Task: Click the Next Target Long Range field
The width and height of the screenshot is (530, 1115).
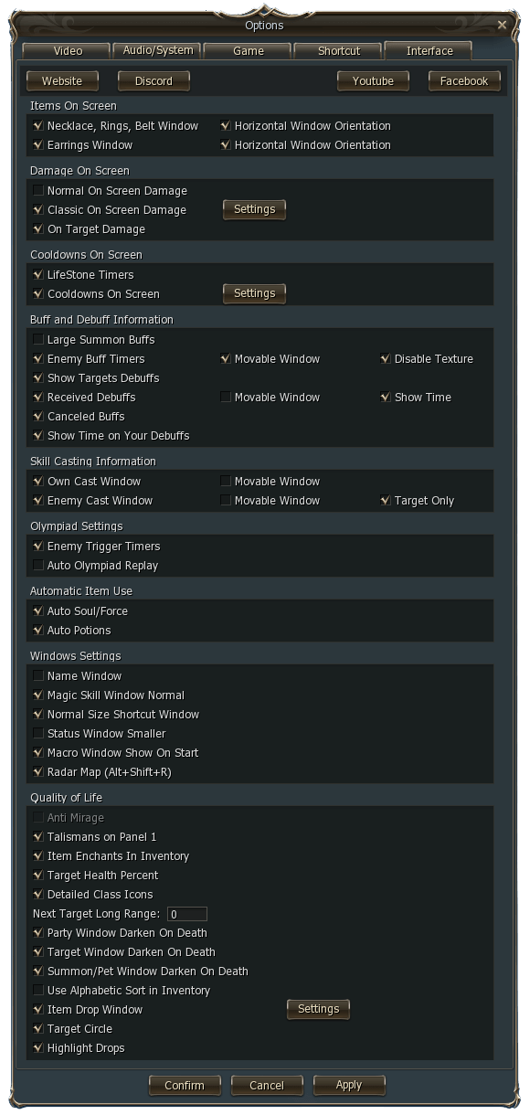Action: point(187,914)
